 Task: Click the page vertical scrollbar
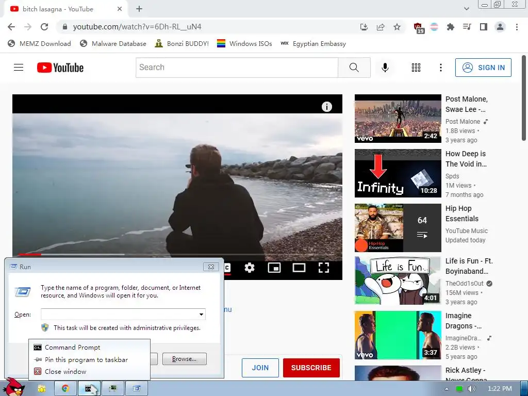[524, 98]
